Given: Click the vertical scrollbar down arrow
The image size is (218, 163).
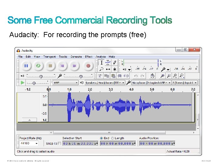Looking at the screenshot, I should (x=198, y=129).
